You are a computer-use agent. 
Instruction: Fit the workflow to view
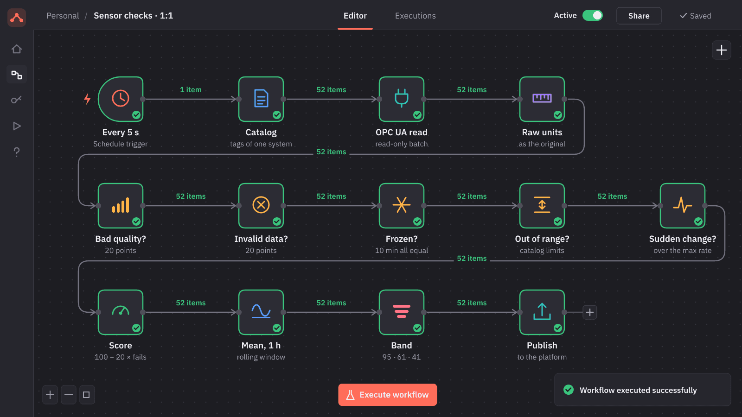pyautogui.click(x=87, y=395)
